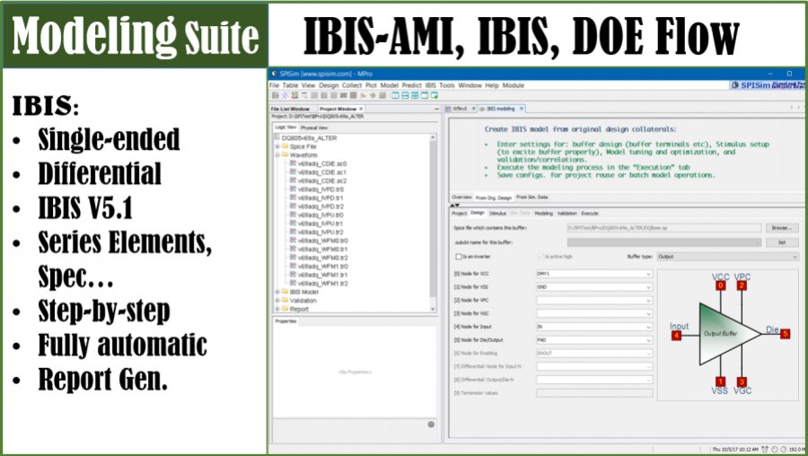Click the Browse... button
This screenshot has width=808, height=456.
tap(781, 228)
